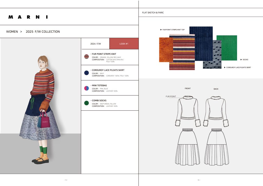
Task: Switch to the LOOK #1 tab
Action: click(x=124, y=44)
